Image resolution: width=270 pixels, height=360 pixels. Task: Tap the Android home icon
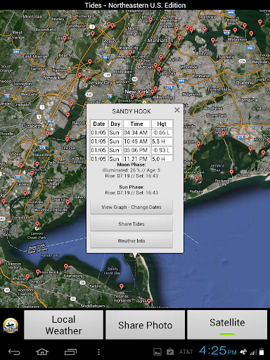click(x=42, y=352)
